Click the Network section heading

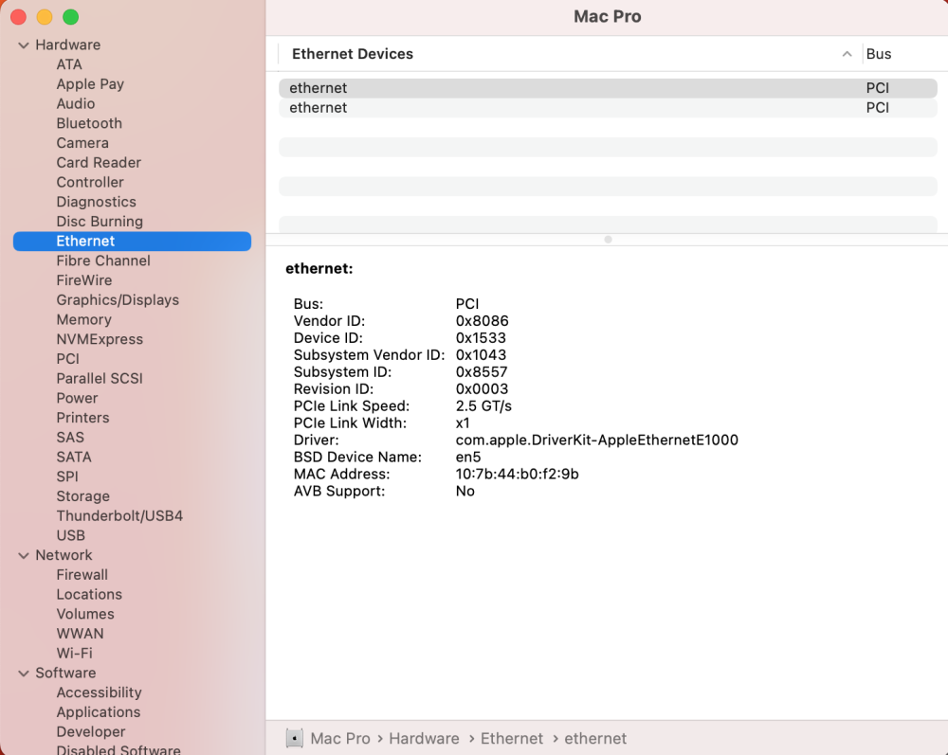[64, 556]
